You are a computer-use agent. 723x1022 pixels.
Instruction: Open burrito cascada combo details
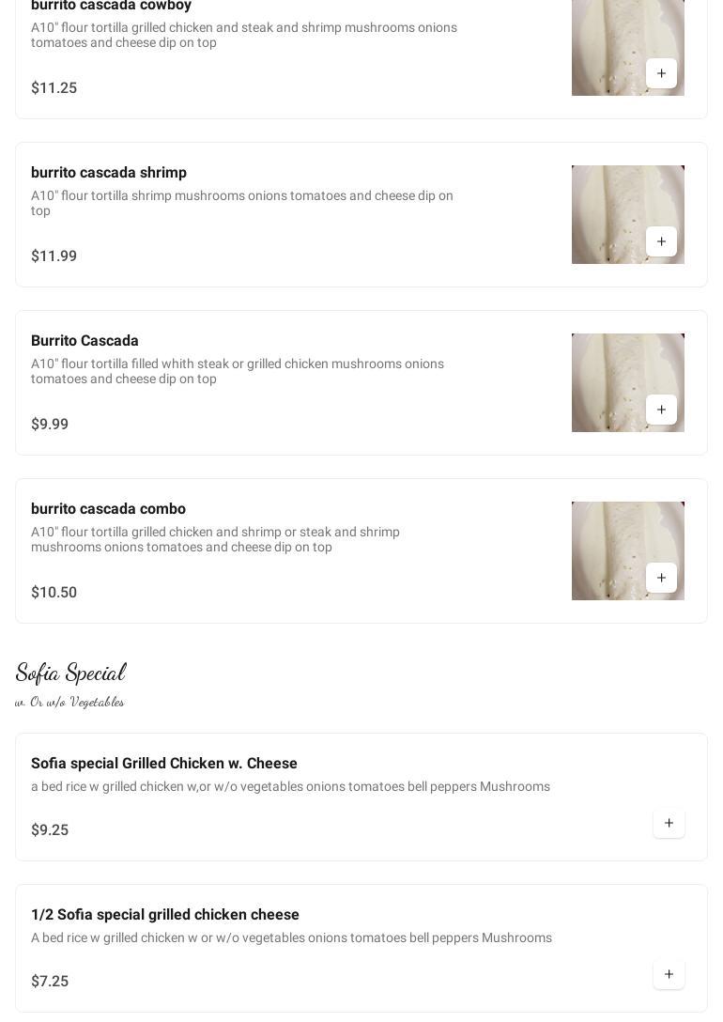pos(108,509)
